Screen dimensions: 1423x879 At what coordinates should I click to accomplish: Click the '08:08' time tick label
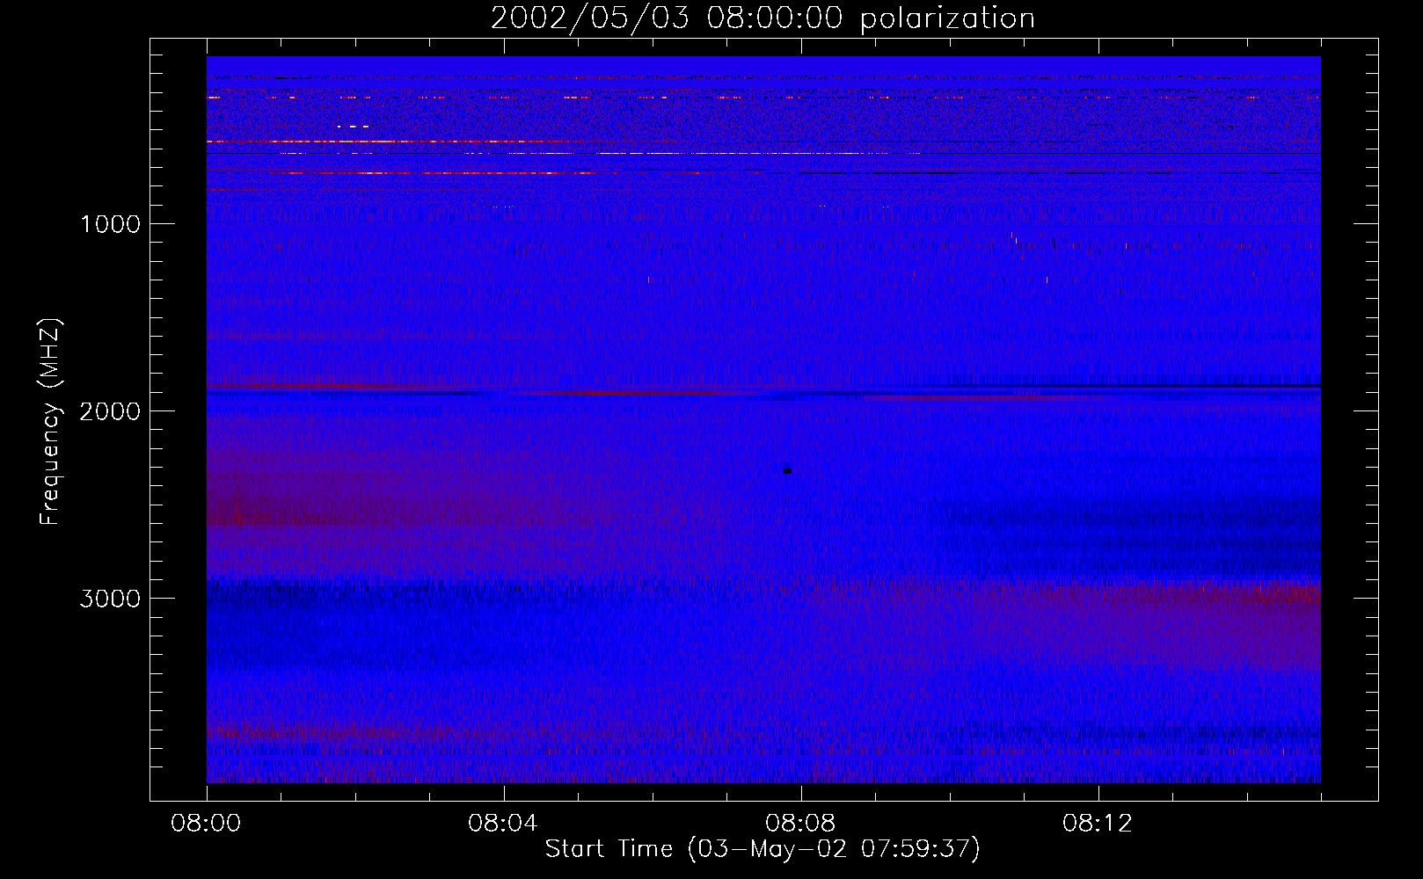800,824
